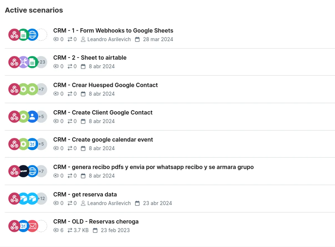Expand the +5 badge on google calendar event scenario

tap(42, 144)
